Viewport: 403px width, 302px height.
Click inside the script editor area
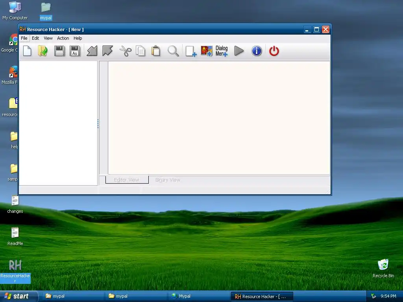(219, 118)
